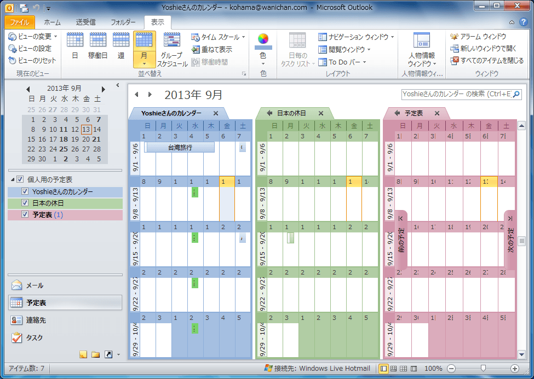Open the 色 color picker button

(x=263, y=50)
